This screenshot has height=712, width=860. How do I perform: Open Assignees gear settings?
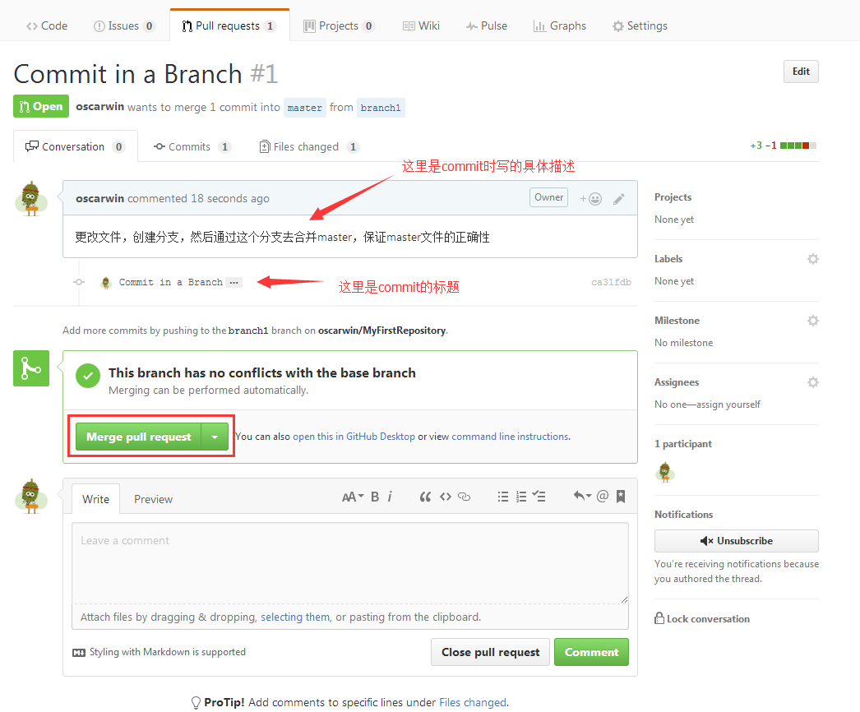click(x=813, y=382)
